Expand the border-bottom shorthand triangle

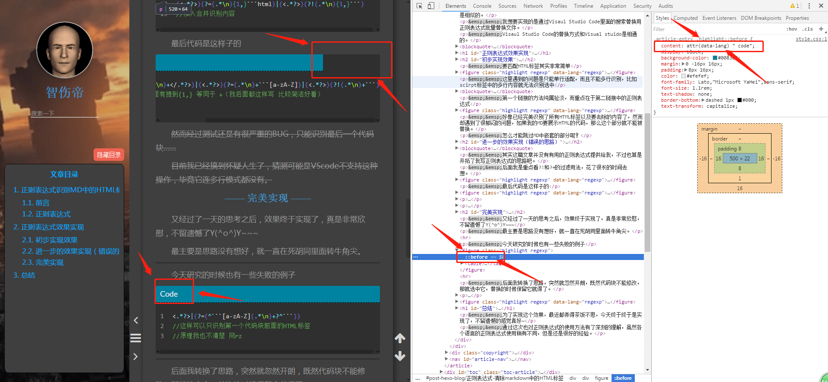click(x=703, y=100)
